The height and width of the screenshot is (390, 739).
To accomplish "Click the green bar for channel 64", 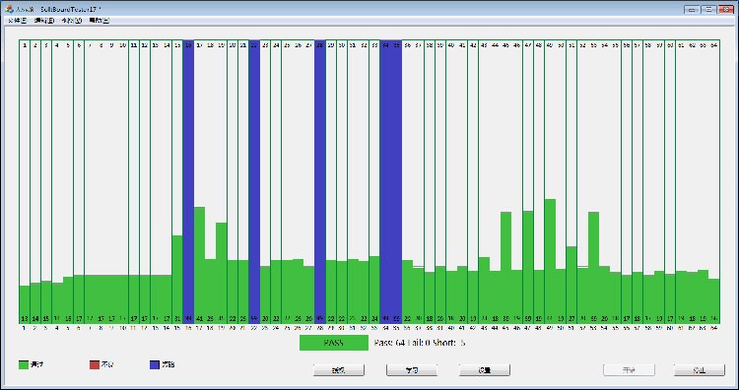I will click(714, 301).
